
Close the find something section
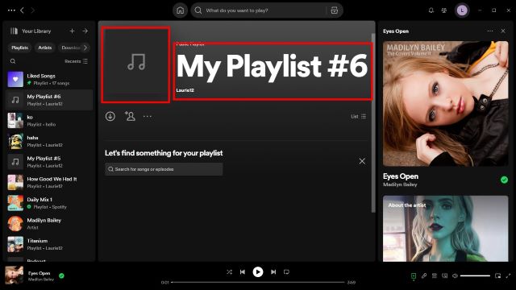click(x=362, y=161)
